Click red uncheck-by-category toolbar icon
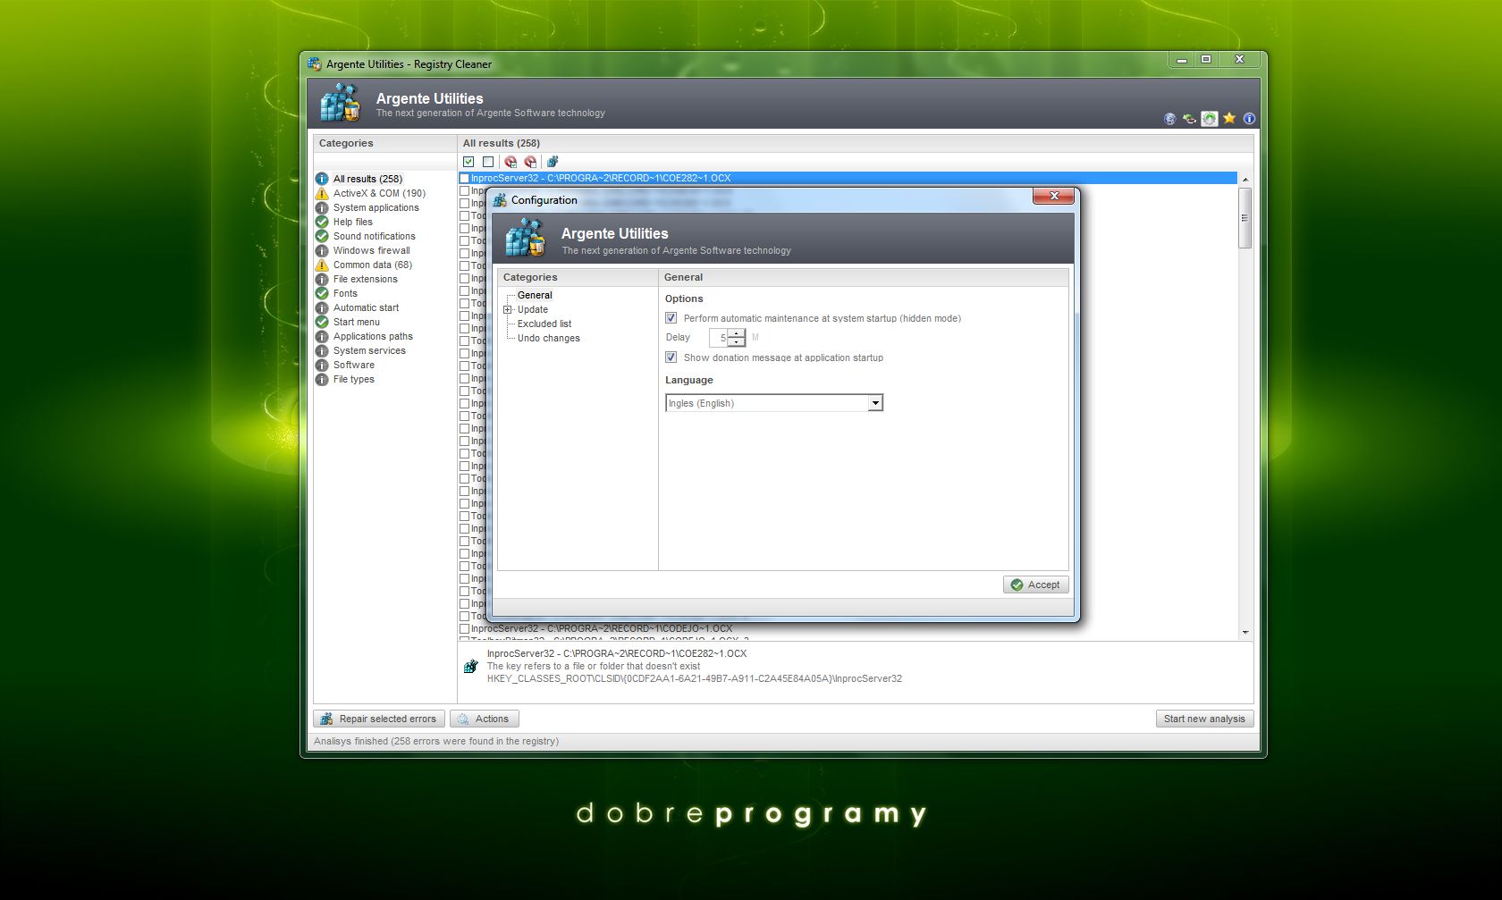1502x900 pixels. [x=530, y=162]
